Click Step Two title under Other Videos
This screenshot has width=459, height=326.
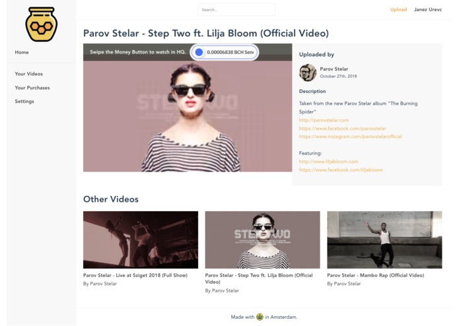(259, 278)
